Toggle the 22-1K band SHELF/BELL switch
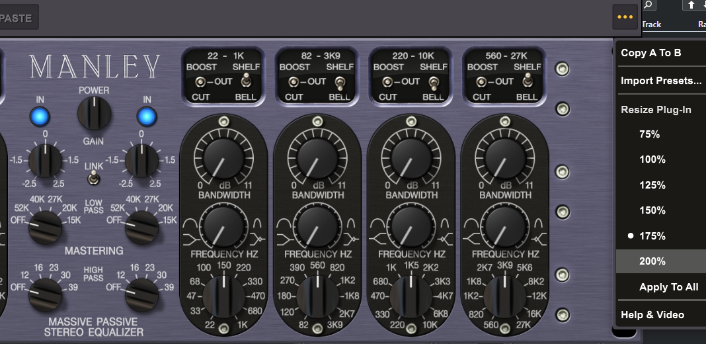The height and width of the screenshot is (344, 706). (x=247, y=81)
